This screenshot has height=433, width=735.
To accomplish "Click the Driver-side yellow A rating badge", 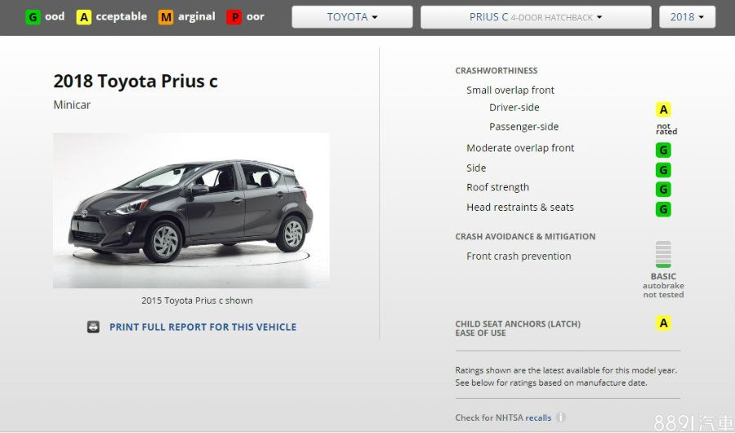I will tap(663, 109).
